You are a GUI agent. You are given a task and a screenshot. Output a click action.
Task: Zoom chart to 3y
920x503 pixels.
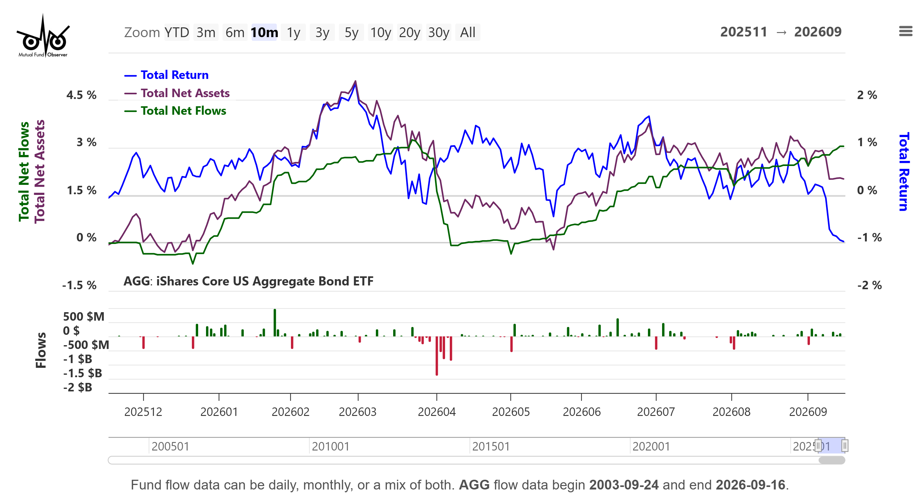(x=322, y=32)
